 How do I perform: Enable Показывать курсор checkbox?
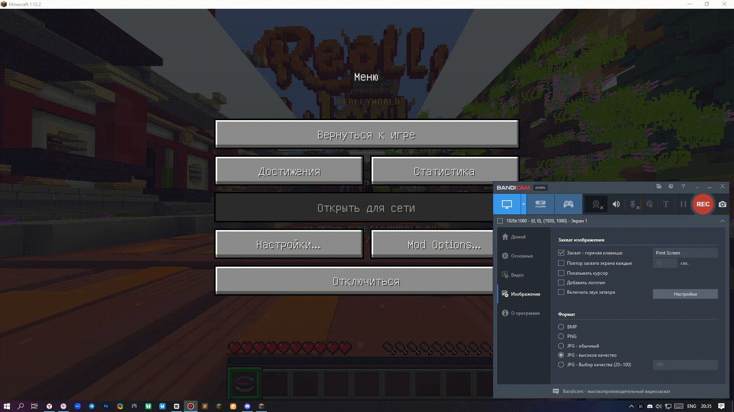pyautogui.click(x=561, y=273)
